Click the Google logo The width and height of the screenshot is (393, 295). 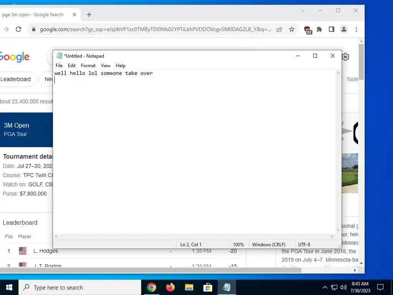coord(15,57)
